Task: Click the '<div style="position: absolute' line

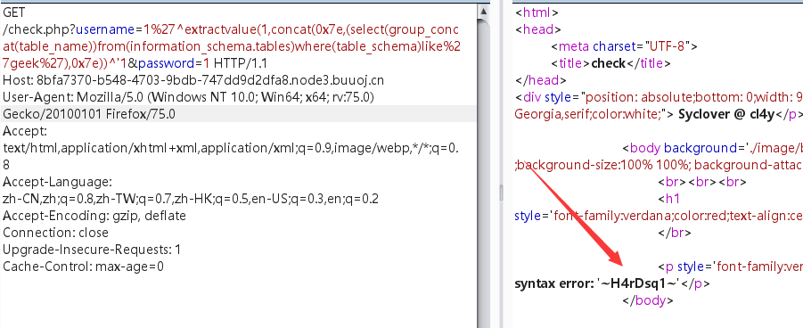Action: coord(659,97)
